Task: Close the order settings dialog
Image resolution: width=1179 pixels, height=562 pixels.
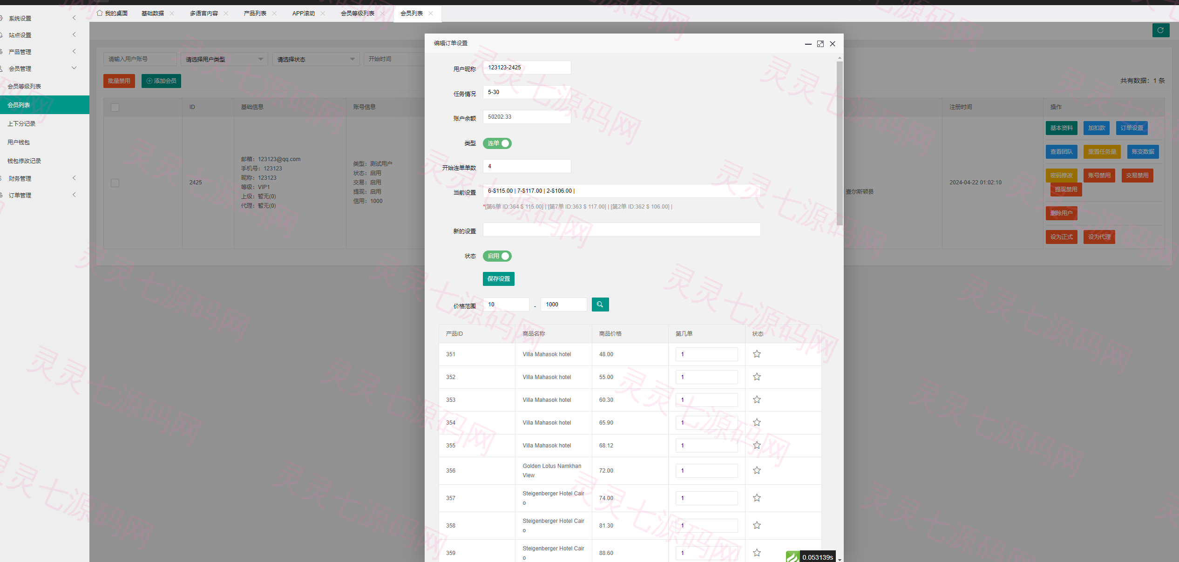Action: coord(833,44)
